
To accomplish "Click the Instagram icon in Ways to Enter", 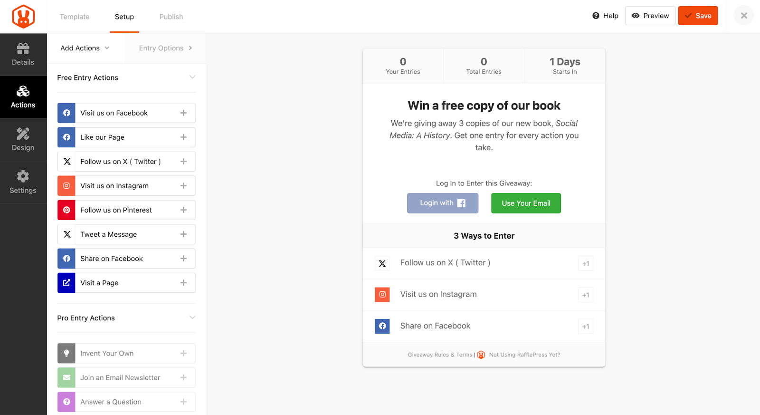I will click(x=382, y=295).
